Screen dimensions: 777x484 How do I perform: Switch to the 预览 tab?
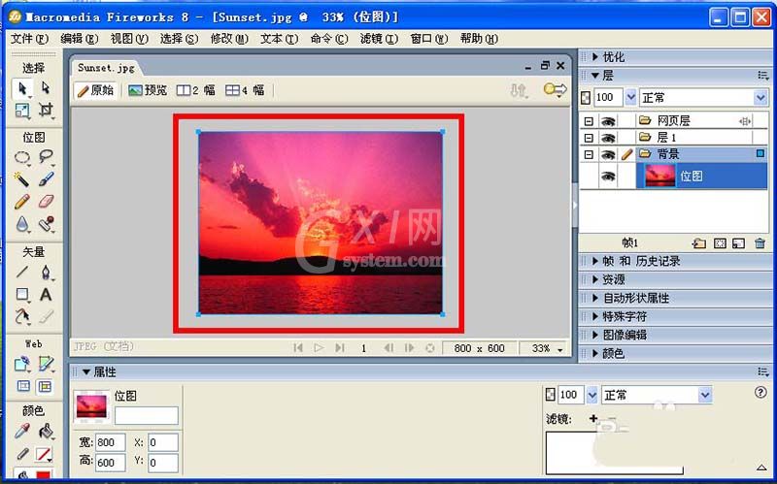click(x=148, y=90)
